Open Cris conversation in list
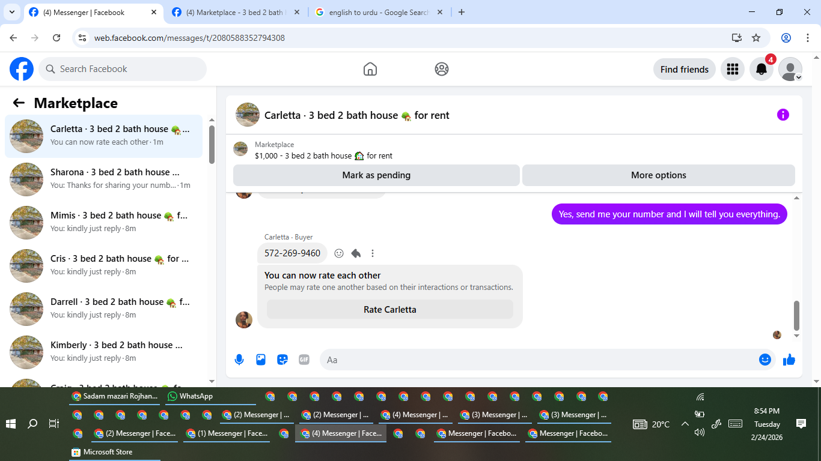This screenshot has height=461, width=821. point(104,266)
